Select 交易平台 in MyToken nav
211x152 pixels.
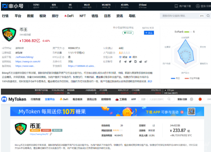pyautogui.click(x=50, y=99)
